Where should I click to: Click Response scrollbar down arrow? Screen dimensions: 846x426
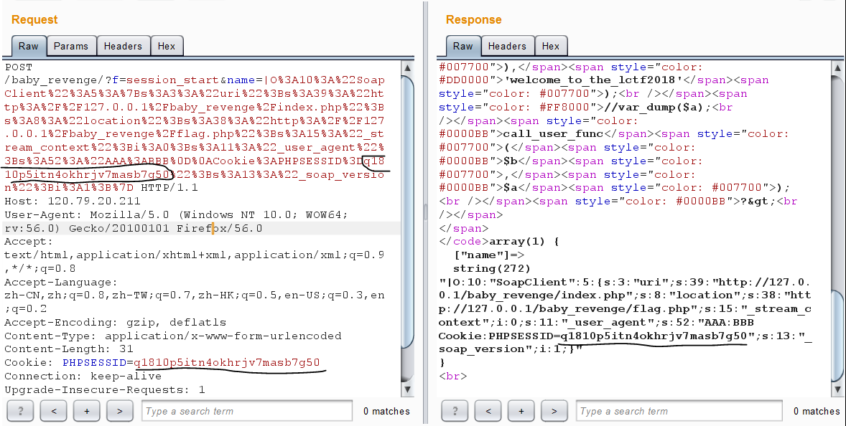837,389
